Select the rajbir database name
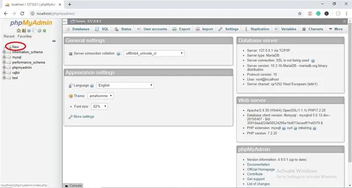This screenshot has width=352, height=188. (16, 73)
